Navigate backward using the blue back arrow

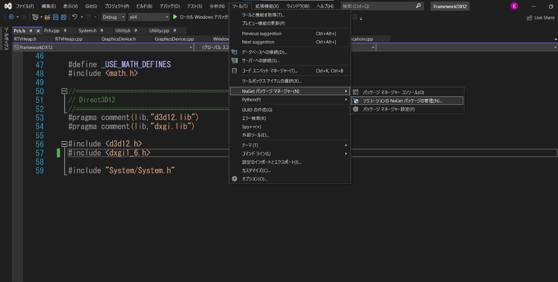click(x=11, y=17)
